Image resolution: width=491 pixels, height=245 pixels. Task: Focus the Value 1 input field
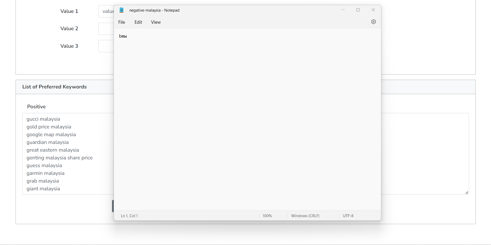click(106, 11)
